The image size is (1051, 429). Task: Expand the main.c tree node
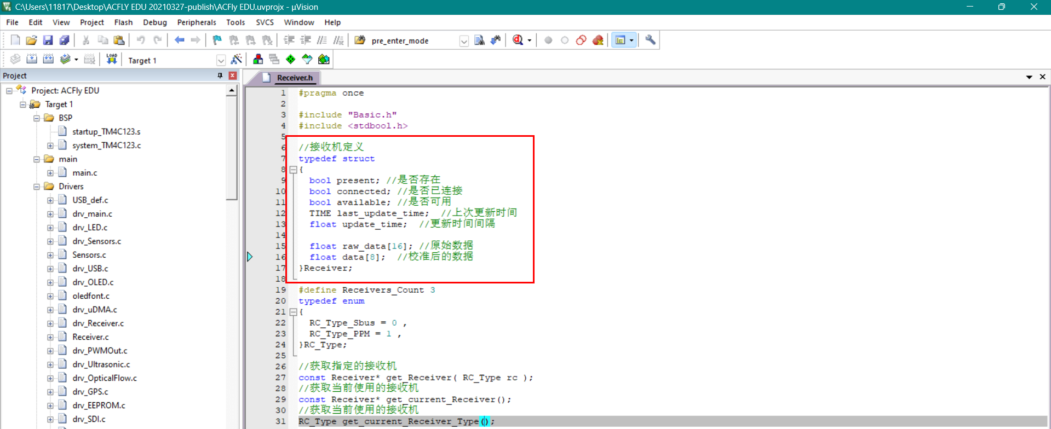click(x=50, y=173)
